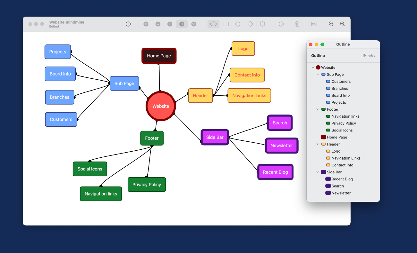The image size is (417, 253).
Task: Select the hexagon node shape
Action: tap(262, 24)
